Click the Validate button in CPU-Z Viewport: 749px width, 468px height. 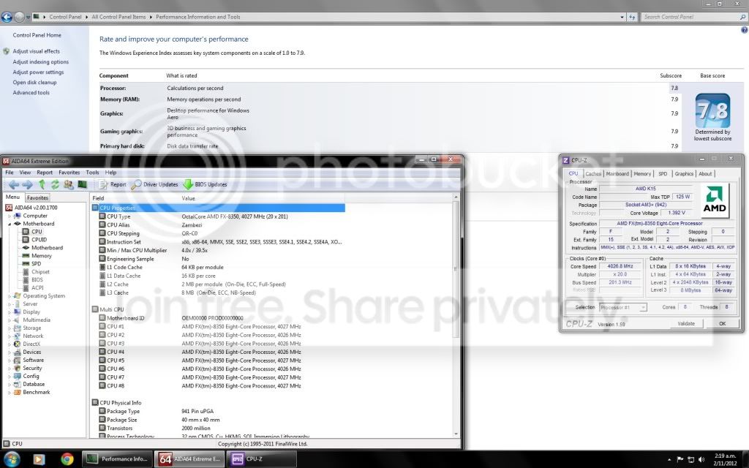tap(686, 323)
